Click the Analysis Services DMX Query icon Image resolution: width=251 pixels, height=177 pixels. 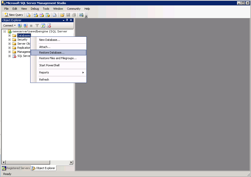pyautogui.click(x=42, y=15)
